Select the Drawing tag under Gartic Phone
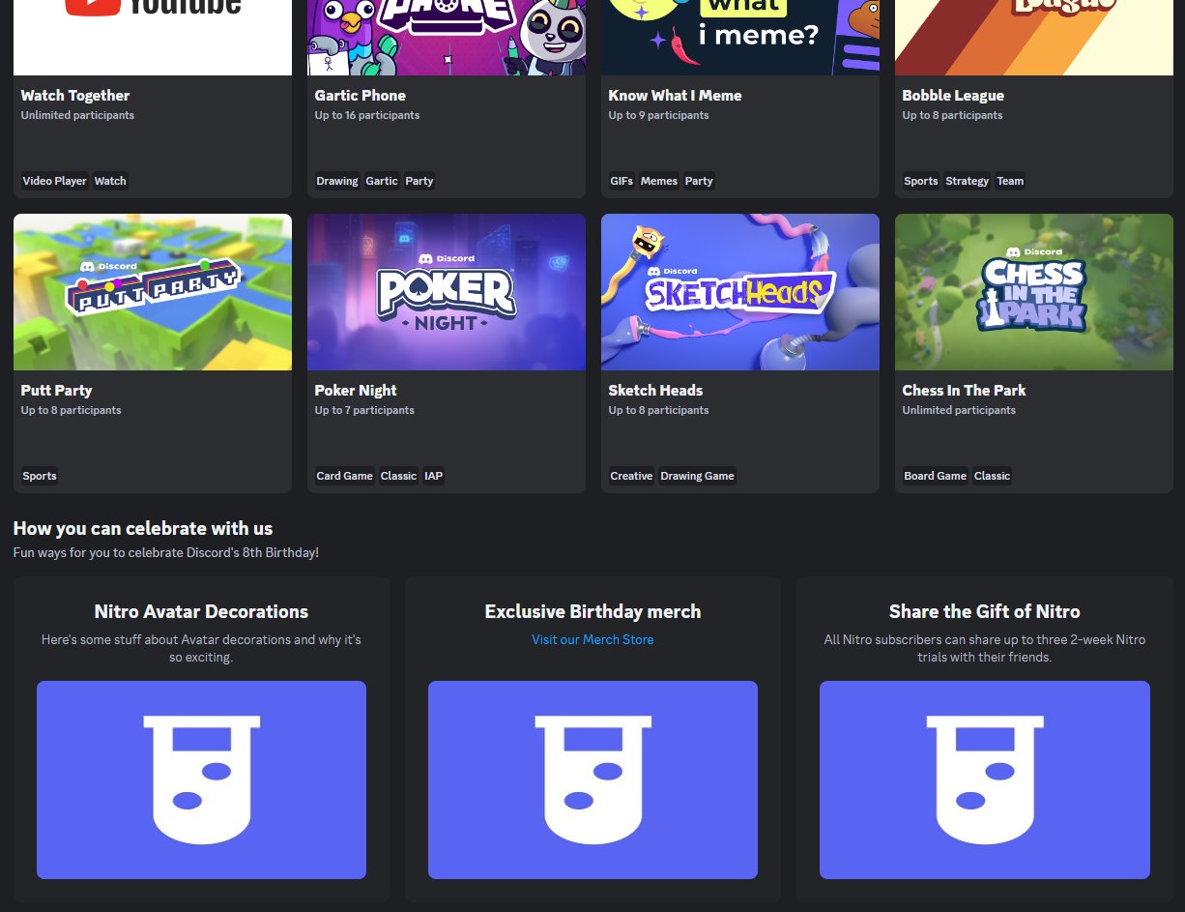 (x=336, y=181)
